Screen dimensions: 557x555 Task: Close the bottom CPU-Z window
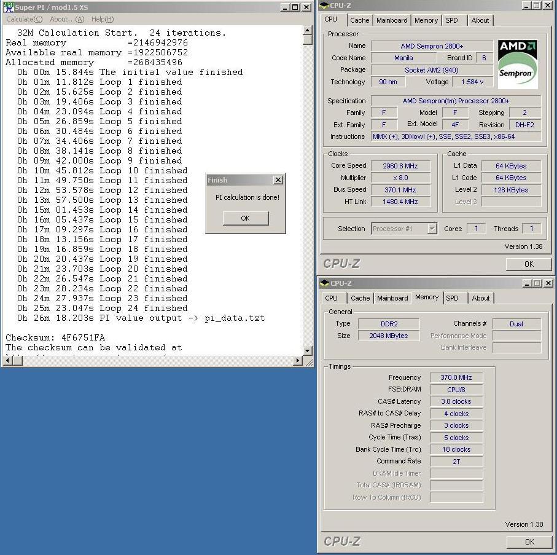[548, 283]
